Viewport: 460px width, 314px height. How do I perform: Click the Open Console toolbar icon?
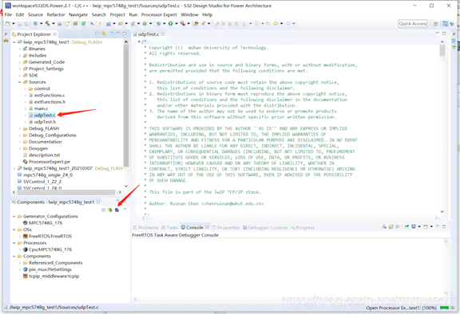click(426, 227)
